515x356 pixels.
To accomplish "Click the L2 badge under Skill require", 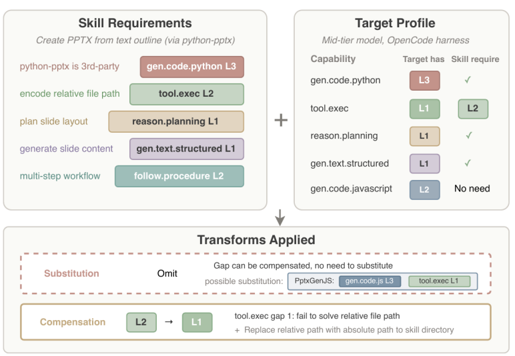I will click(x=472, y=108).
